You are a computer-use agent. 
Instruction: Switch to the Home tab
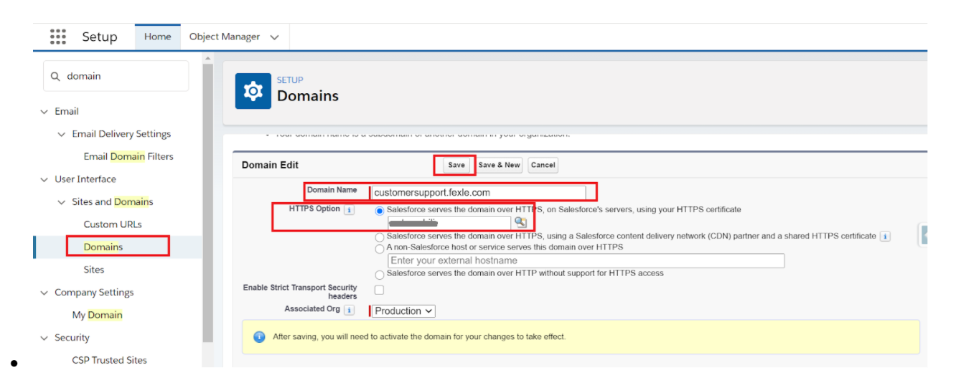pyautogui.click(x=157, y=37)
